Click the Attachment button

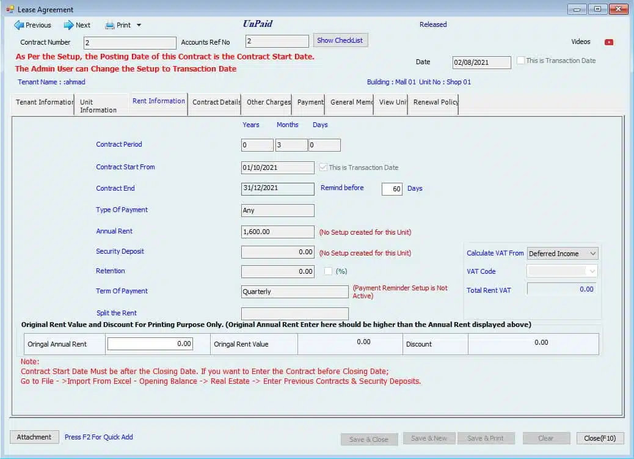point(34,437)
